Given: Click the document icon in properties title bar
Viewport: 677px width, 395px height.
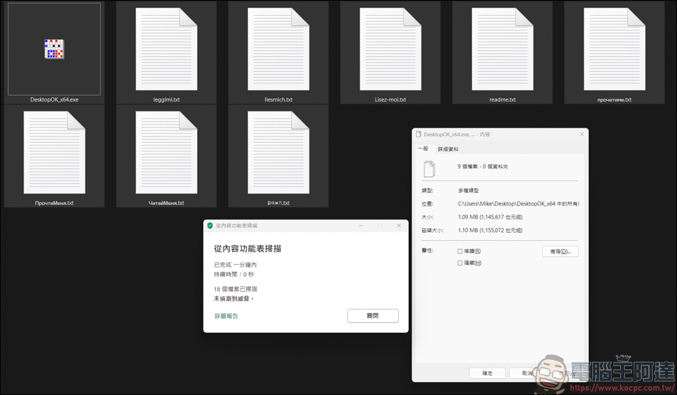Looking at the screenshot, I should pyautogui.click(x=418, y=134).
